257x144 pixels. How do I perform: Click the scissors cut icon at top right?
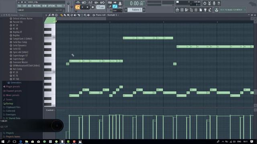209,3
